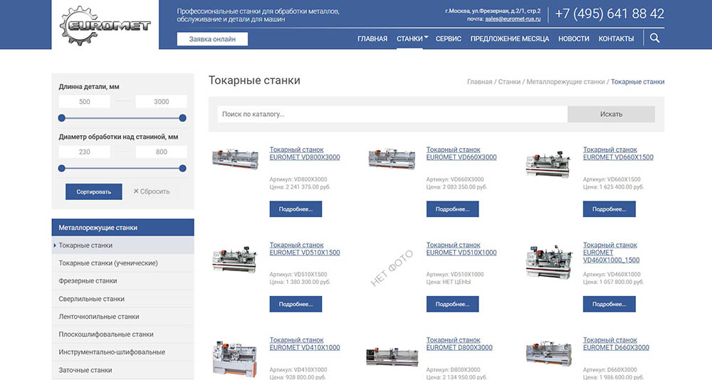Open the VD460X1000_1500 lathe thumbnail
This screenshot has height=380, width=712.
click(548, 261)
